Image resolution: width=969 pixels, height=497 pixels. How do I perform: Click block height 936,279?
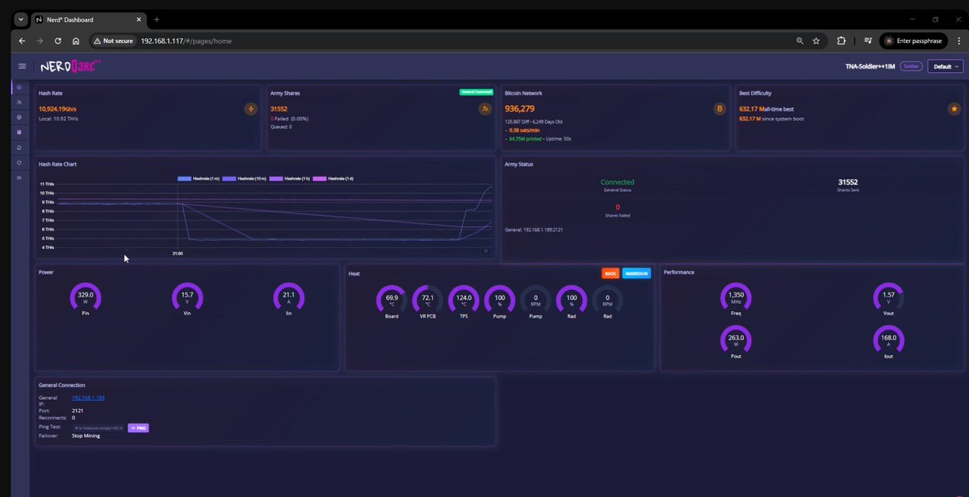point(519,108)
